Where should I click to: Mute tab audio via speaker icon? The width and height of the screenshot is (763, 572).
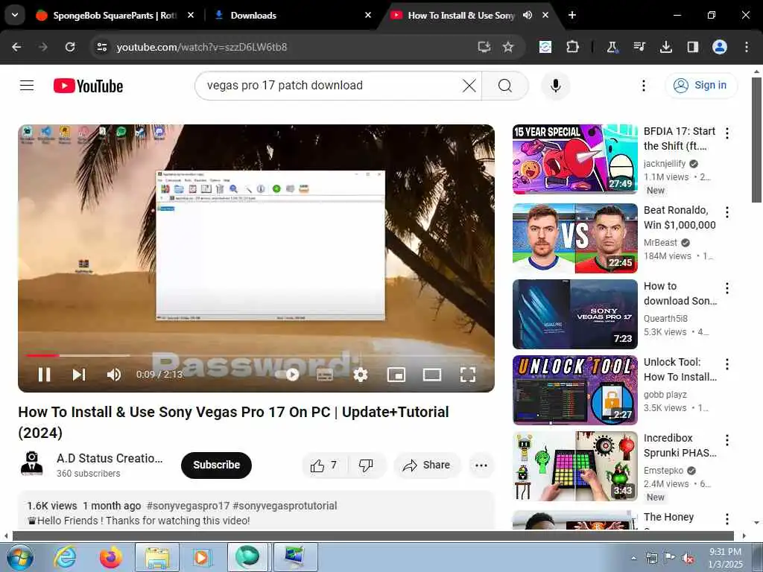click(528, 16)
